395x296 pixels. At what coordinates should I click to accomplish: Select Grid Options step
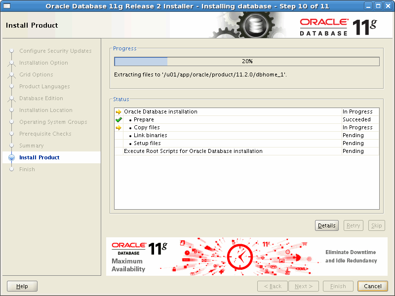(x=36, y=74)
